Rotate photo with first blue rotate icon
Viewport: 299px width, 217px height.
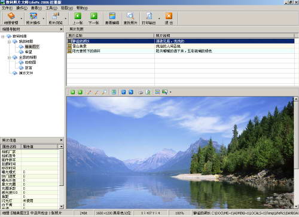tap(124, 92)
